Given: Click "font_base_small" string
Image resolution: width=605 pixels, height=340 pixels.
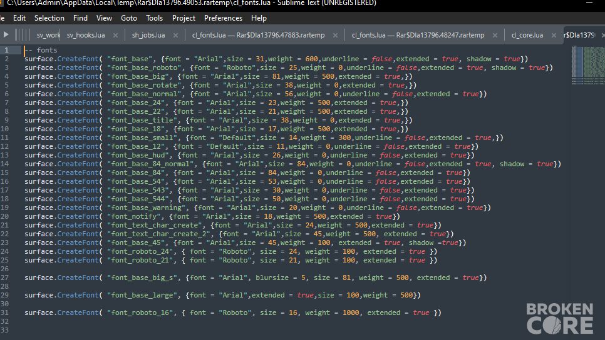Looking at the screenshot, I should (142, 137).
